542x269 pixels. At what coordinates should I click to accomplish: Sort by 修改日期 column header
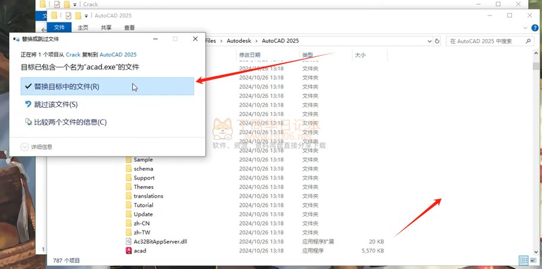coord(250,55)
